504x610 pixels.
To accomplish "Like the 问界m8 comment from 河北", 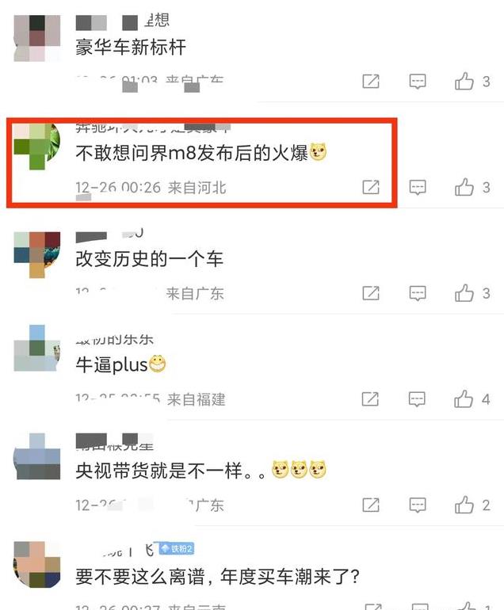I will point(464,187).
